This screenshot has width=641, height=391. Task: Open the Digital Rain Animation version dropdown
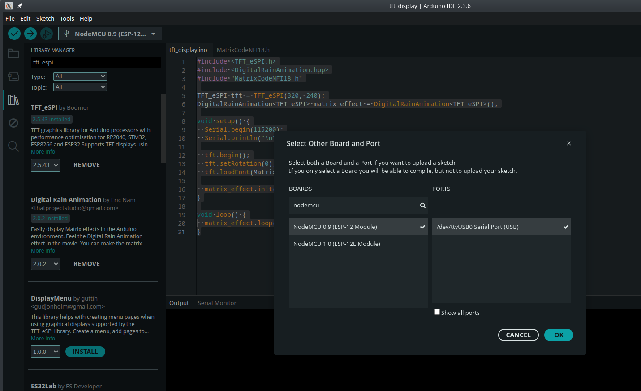(45, 264)
